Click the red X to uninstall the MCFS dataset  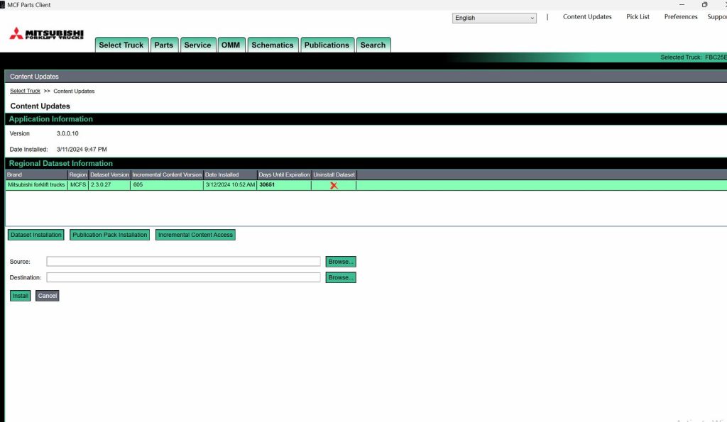[333, 184]
